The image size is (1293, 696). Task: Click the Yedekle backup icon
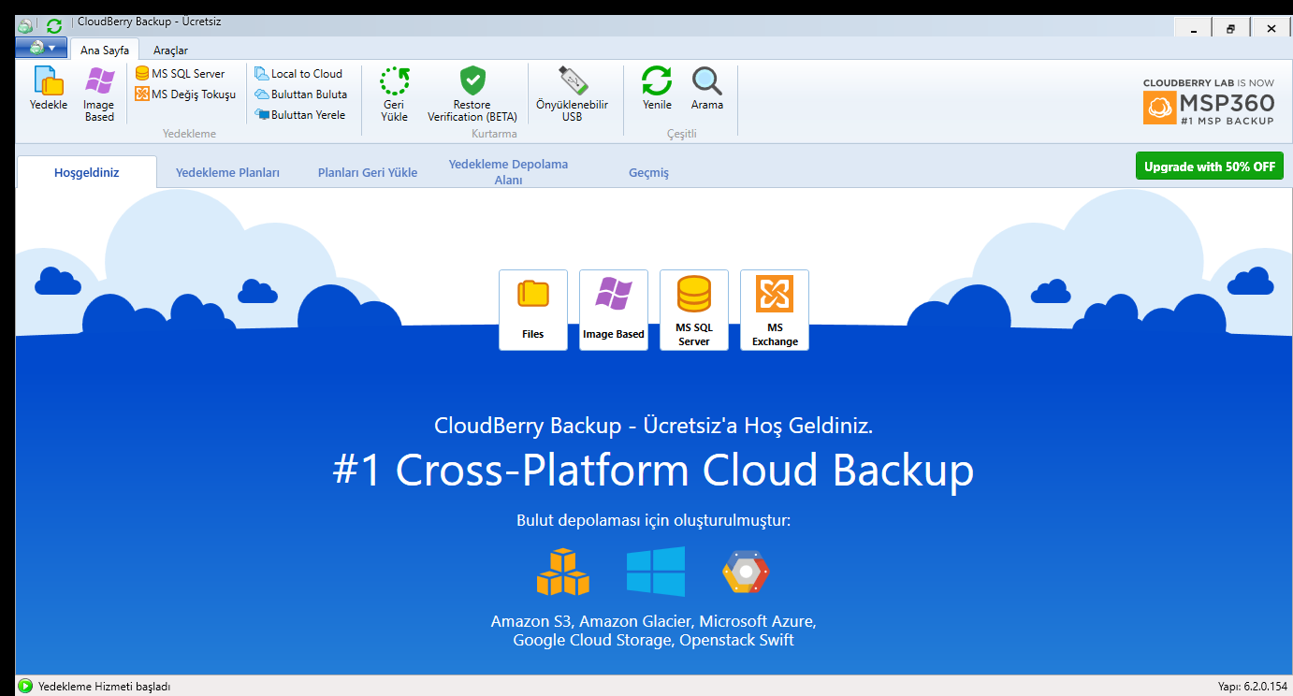tap(49, 90)
